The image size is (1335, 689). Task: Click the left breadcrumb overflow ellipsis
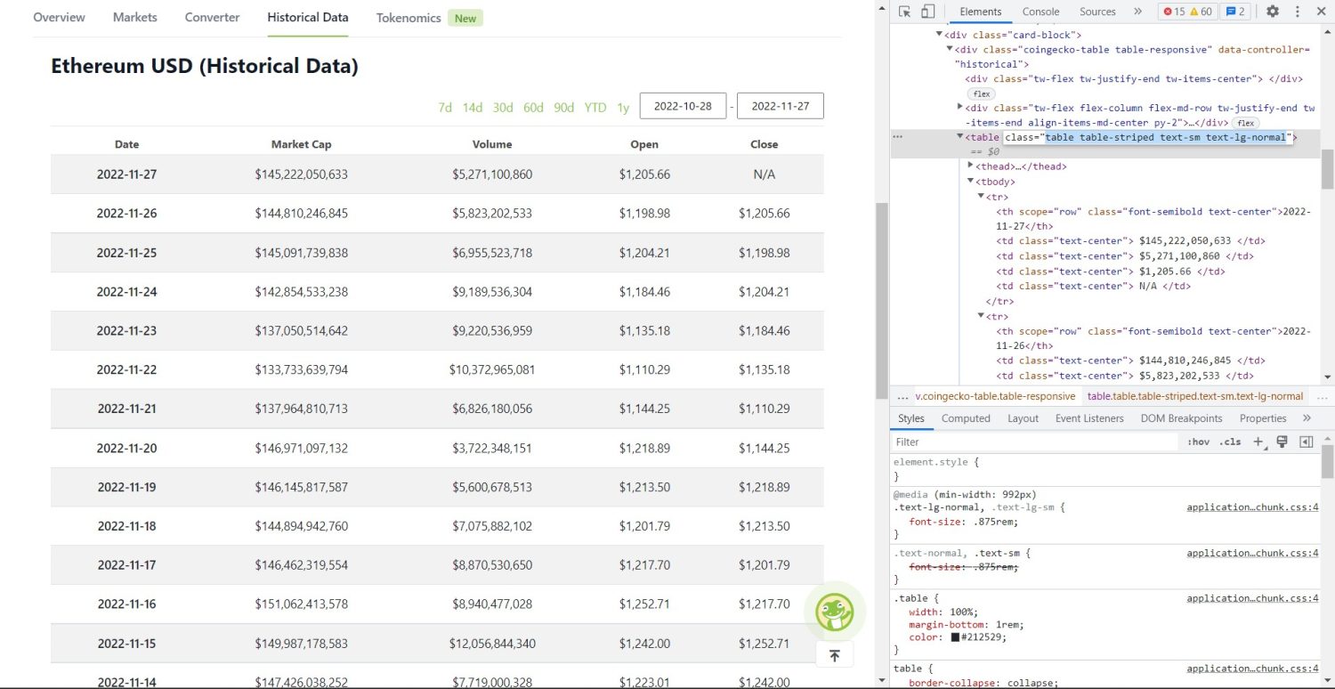tap(903, 396)
